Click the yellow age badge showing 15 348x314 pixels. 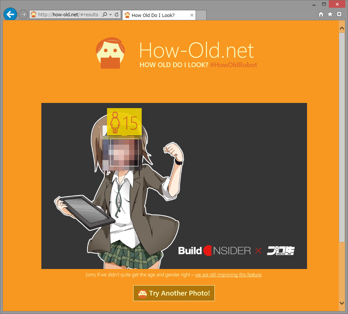[x=124, y=123]
